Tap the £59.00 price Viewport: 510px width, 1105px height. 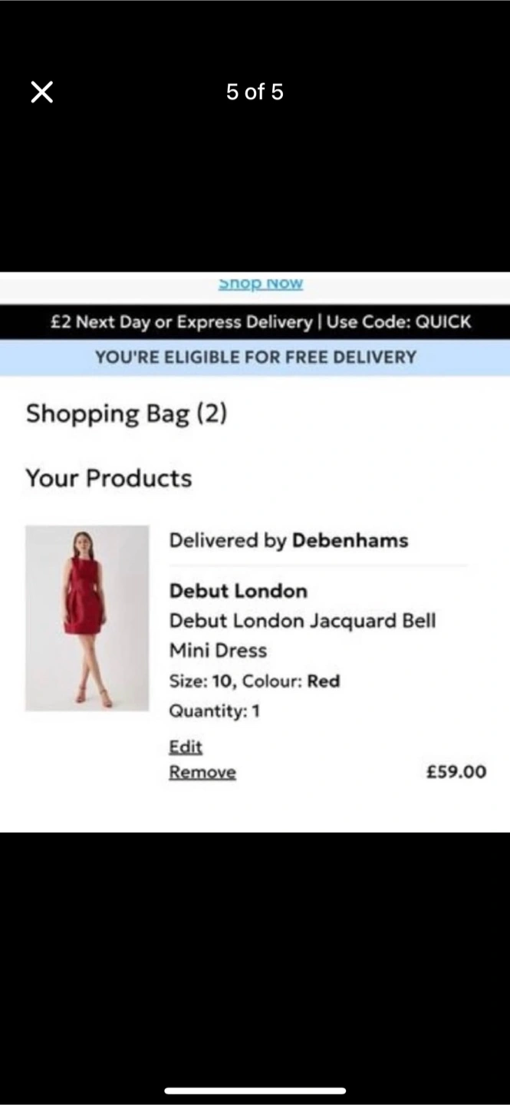point(456,772)
